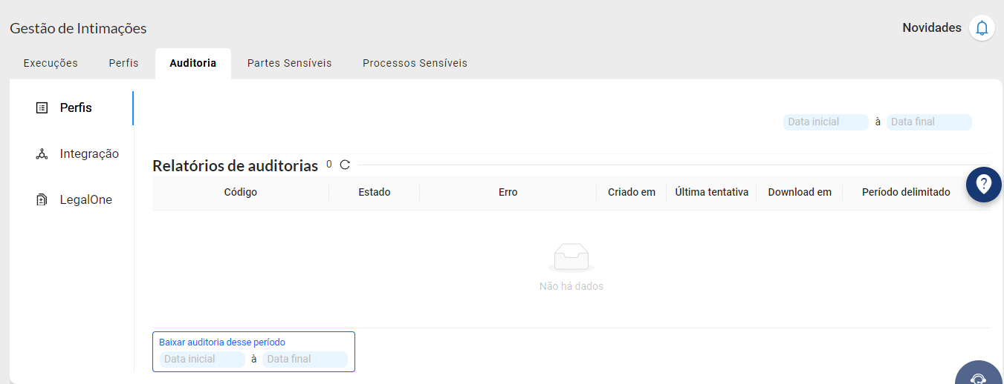This screenshot has width=1004, height=384.
Task: Click Data inicial under Baixar auditoria
Action: pos(202,359)
